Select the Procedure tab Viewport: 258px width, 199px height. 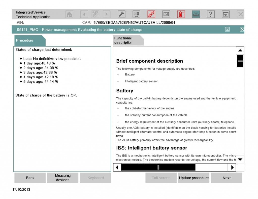point(30,41)
